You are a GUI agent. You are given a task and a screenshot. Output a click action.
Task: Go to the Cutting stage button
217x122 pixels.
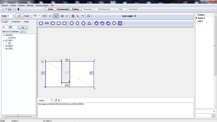tap(75, 9)
